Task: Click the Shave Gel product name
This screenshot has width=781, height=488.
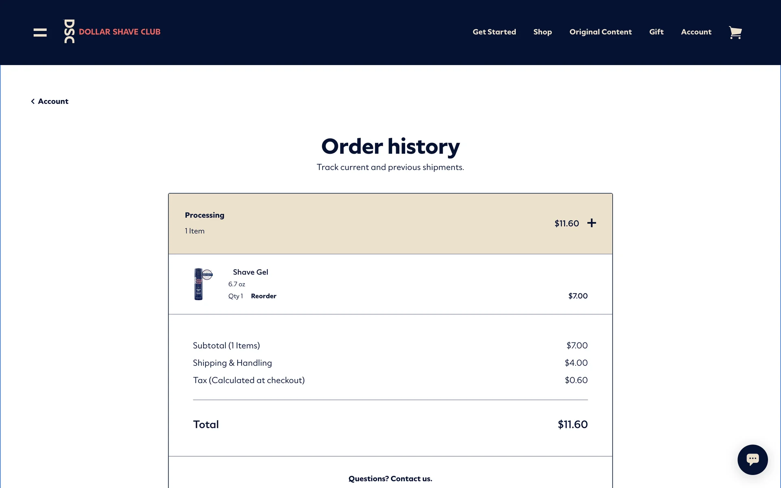Action: point(250,272)
